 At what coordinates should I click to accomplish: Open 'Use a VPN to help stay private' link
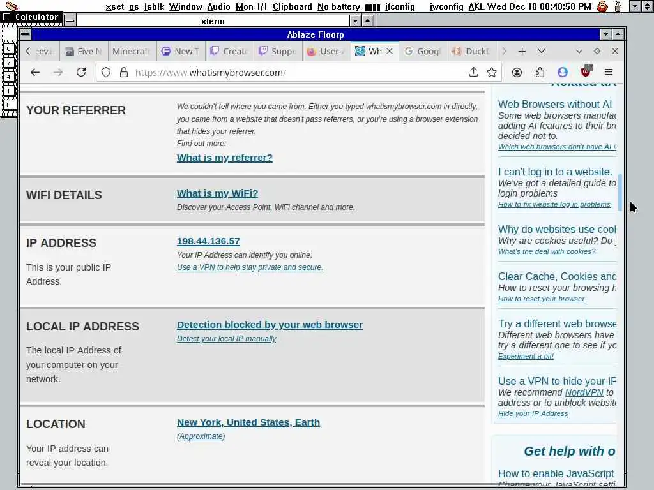tap(250, 267)
